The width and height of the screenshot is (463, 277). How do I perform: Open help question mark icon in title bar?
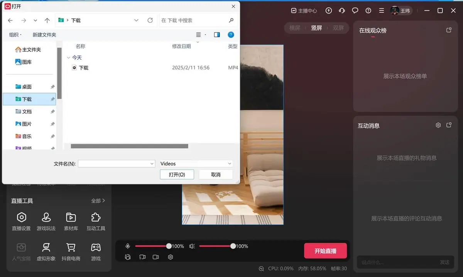[x=368, y=11]
